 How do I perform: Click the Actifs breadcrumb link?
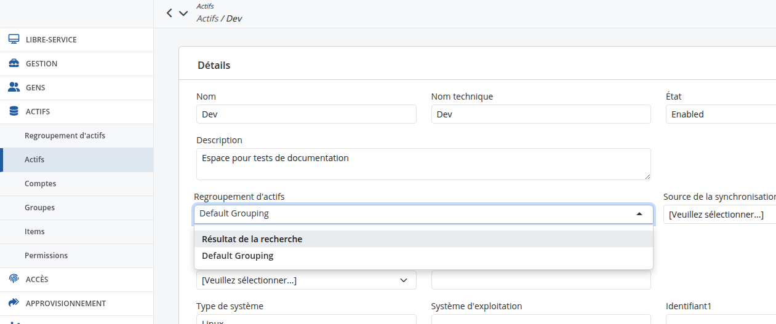207,18
